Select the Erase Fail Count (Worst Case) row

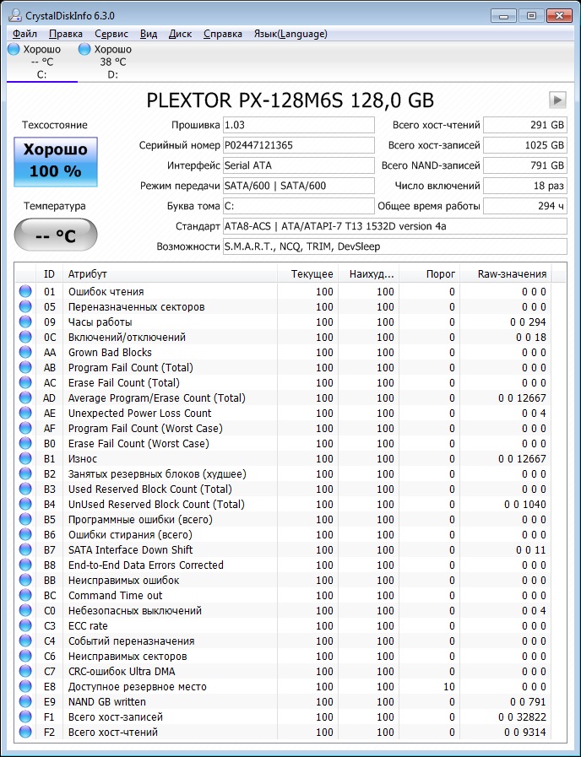point(284,443)
